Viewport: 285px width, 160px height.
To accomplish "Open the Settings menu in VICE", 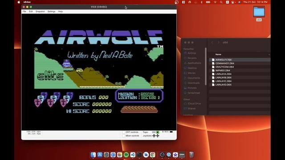I will 51,12.
